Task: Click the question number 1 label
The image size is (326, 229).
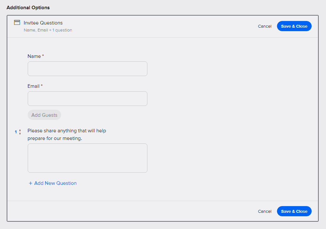Action: point(16,132)
